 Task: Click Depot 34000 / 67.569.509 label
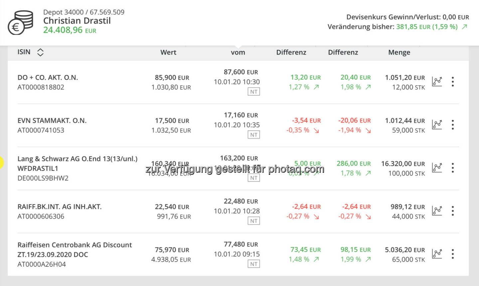point(84,12)
